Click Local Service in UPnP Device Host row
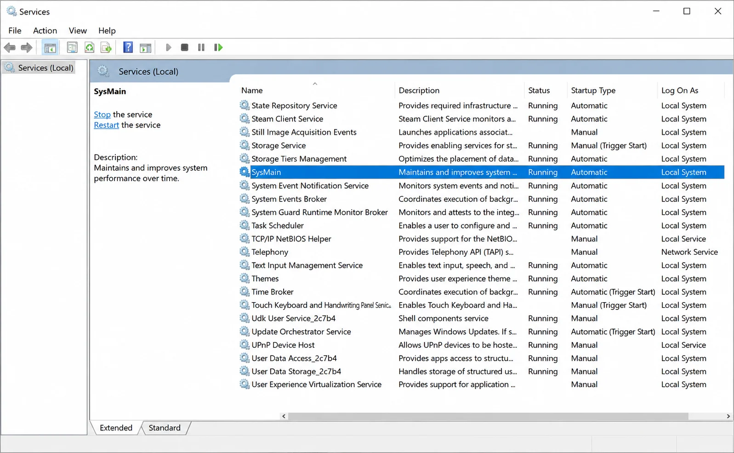The height and width of the screenshot is (453, 734). 683,345
